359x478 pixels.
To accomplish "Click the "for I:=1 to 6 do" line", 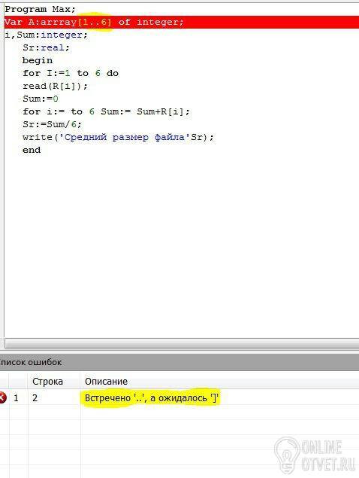I will click(71, 73).
